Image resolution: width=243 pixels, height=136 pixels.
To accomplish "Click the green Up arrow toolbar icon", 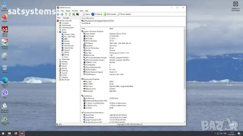I will (x=66, y=14).
